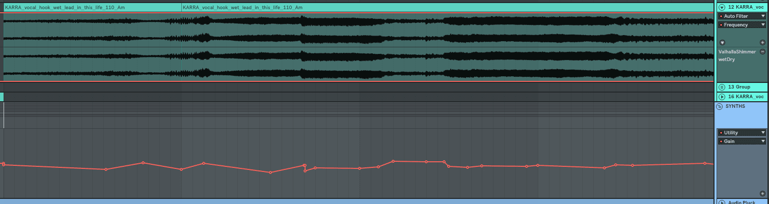This screenshot has height=204, width=769.
Task: Add automation lane on KARRA_voc track
Action: click(x=762, y=43)
